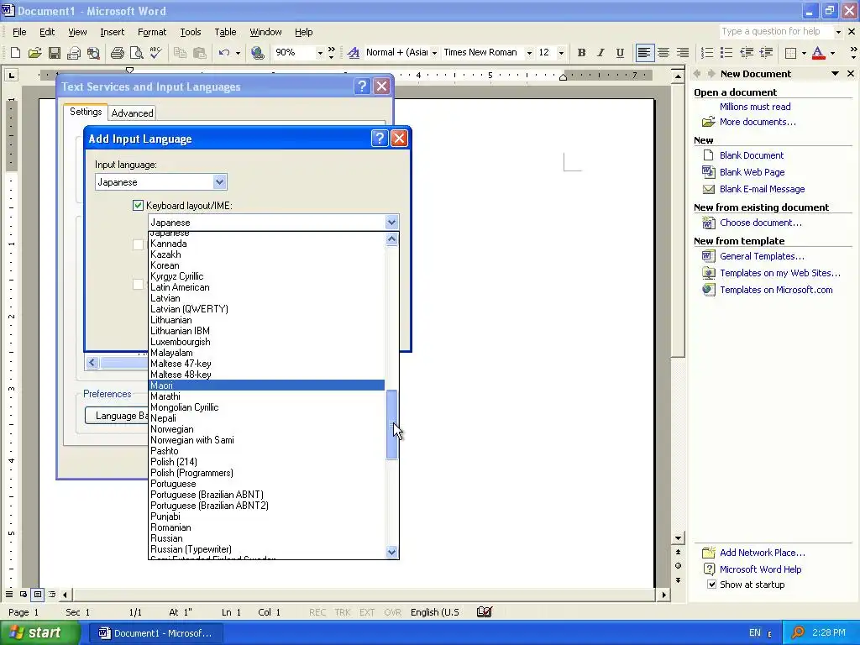Click the EN language indicator in taskbar
The image size is (860, 645).
coord(755,632)
